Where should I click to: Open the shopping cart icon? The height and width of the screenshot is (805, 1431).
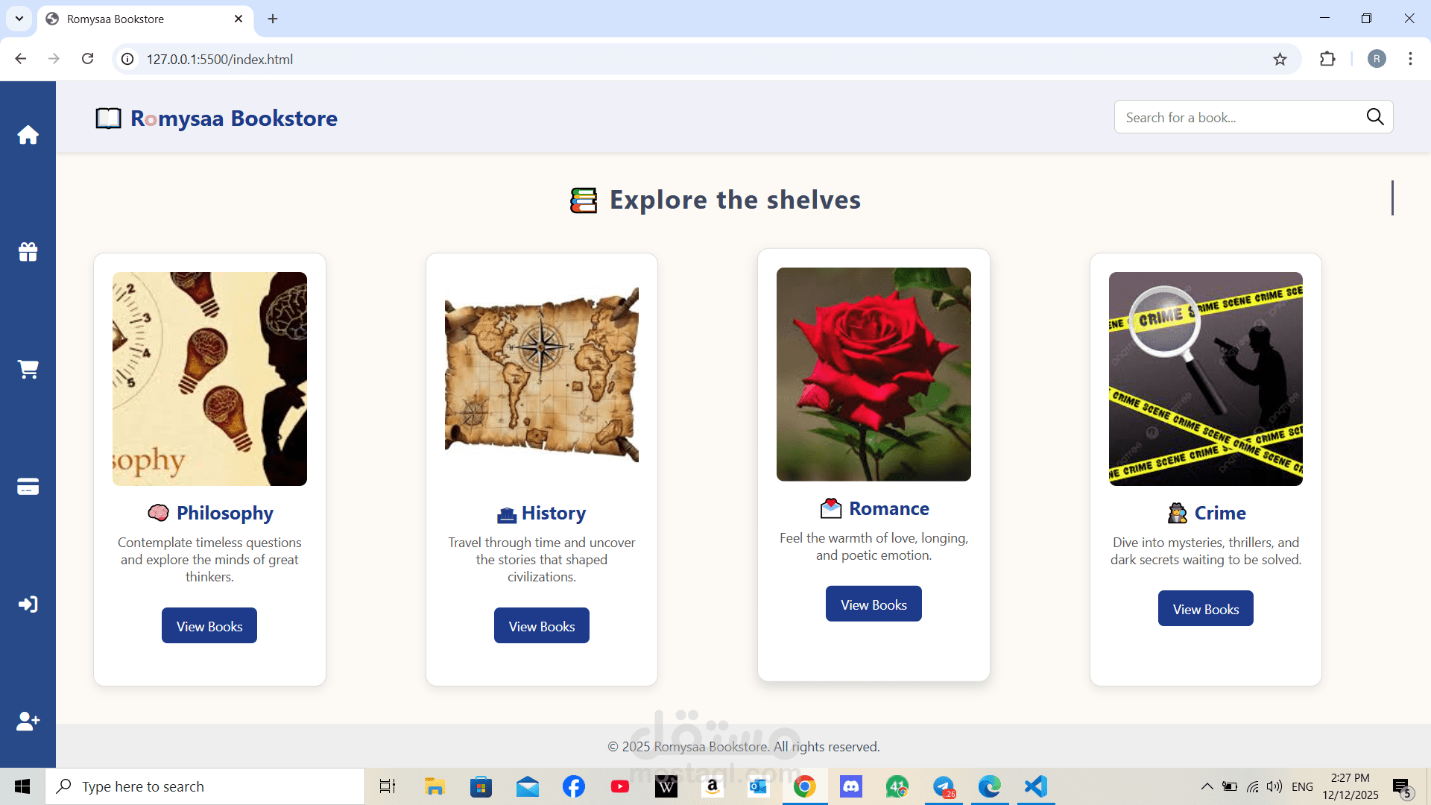click(28, 369)
